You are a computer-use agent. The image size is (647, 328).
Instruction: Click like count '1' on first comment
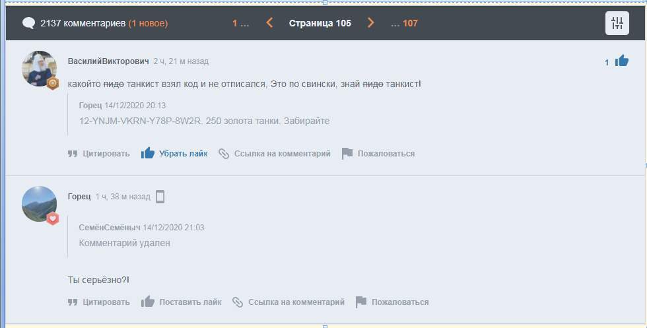tap(607, 62)
